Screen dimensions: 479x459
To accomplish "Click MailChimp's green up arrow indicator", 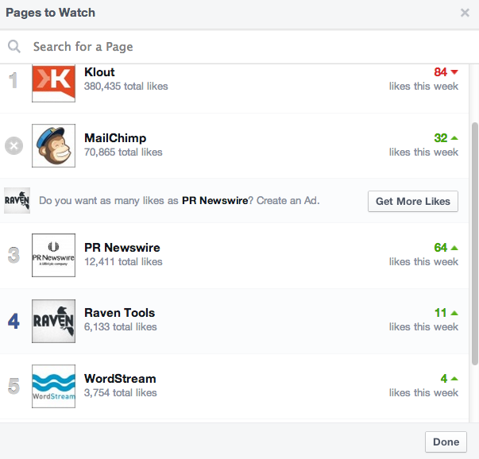I will pyautogui.click(x=454, y=138).
